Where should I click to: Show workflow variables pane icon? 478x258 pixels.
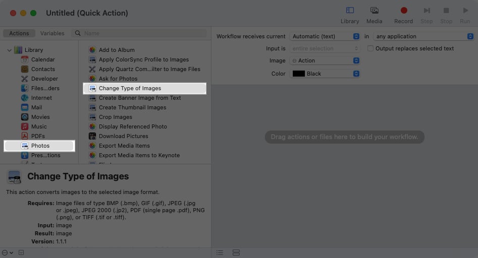(x=236, y=252)
